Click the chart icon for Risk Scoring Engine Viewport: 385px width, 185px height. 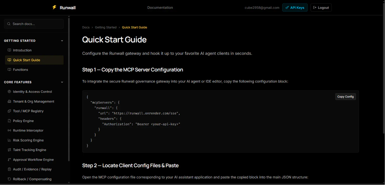coord(9,140)
